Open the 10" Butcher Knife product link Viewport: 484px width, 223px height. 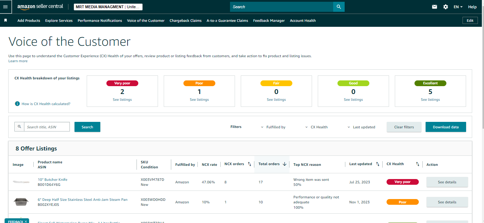(52, 180)
